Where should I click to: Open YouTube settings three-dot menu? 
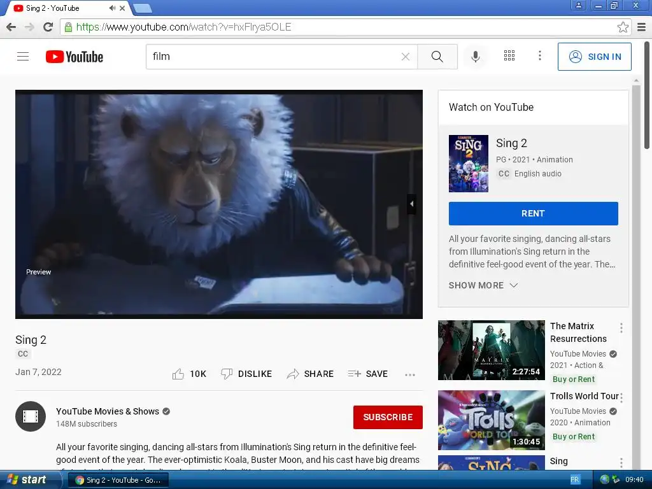540,56
